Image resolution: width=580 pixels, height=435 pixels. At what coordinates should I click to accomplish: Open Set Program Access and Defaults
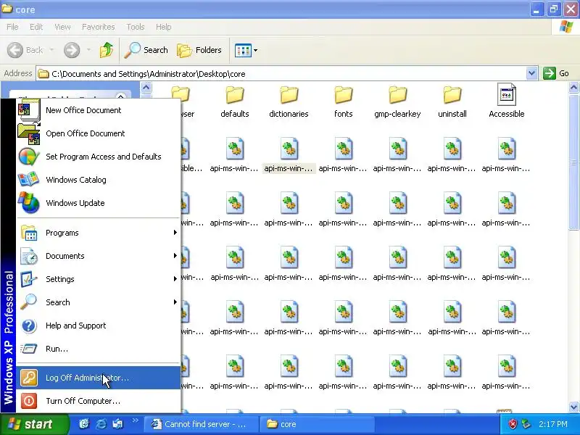[99, 157]
